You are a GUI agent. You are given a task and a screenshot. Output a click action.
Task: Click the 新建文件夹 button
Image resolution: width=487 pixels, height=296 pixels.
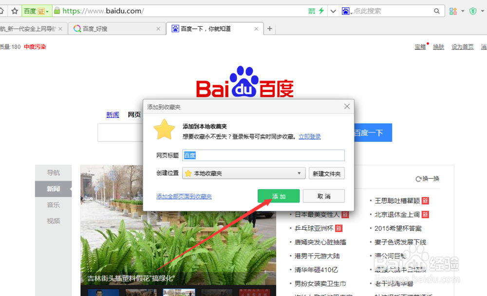[x=327, y=174]
